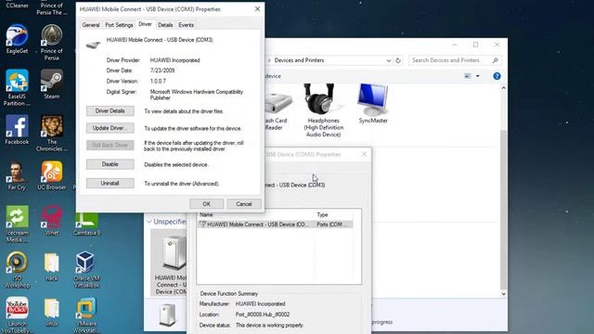Click the Location value Port_#0008.Hub_#0002
This screenshot has width=594, height=334.
coord(263,315)
